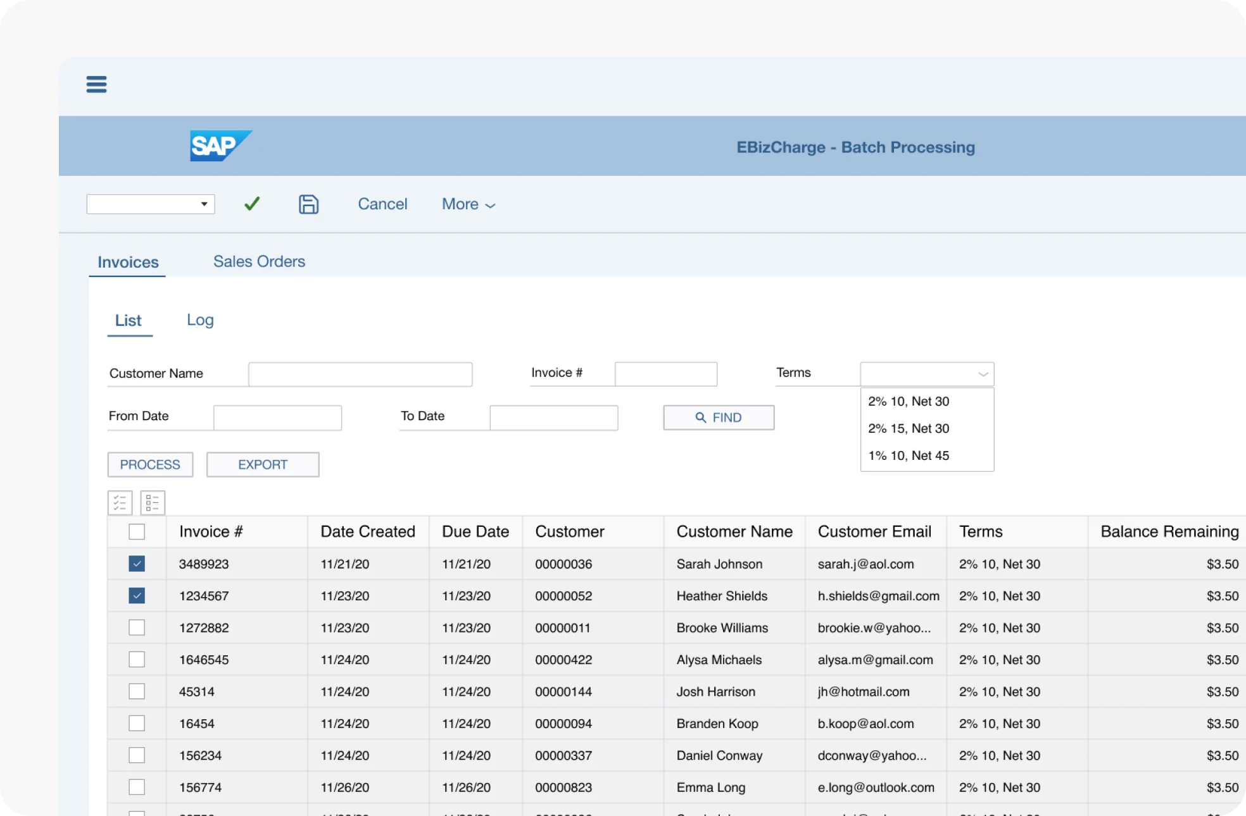Image resolution: width=1246 pixels, height=816 pixels.
Task: Expand the More menu
Action: pyautogui.click(x=469, y=204)
